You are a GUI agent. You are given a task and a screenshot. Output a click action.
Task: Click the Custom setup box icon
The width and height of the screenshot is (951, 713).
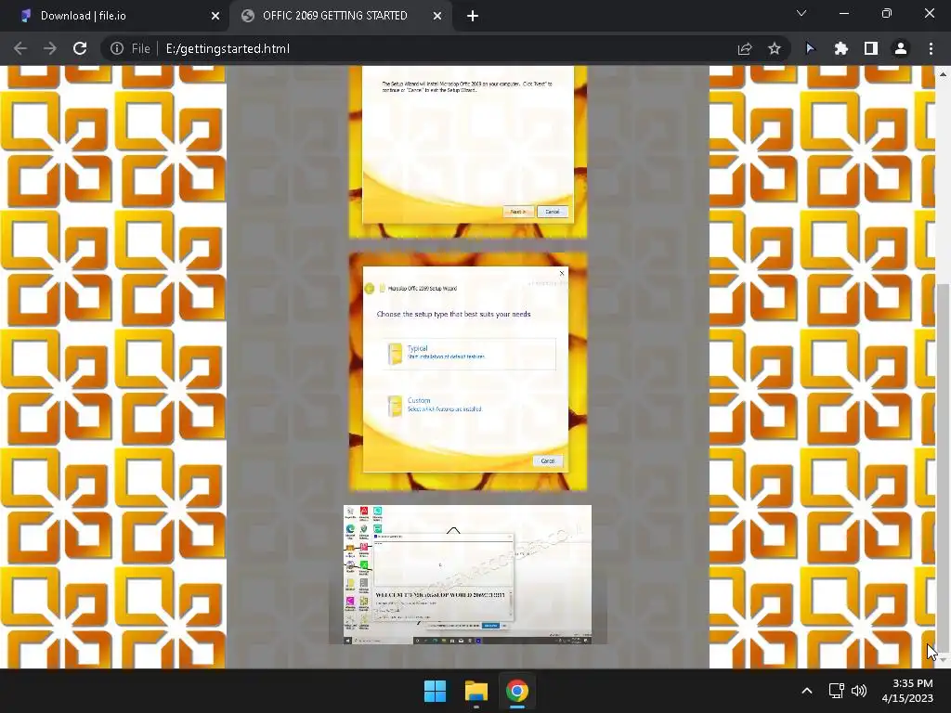395,406
